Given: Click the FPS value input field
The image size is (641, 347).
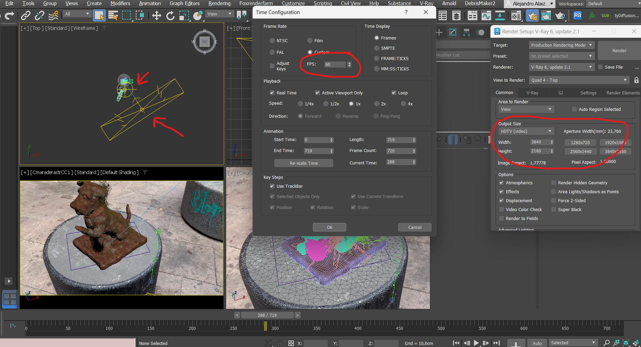Looking at the screenshot, I should click(335, 64).
